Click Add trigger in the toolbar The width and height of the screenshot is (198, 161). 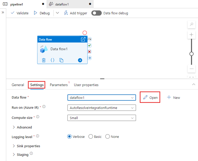point(76,13)
